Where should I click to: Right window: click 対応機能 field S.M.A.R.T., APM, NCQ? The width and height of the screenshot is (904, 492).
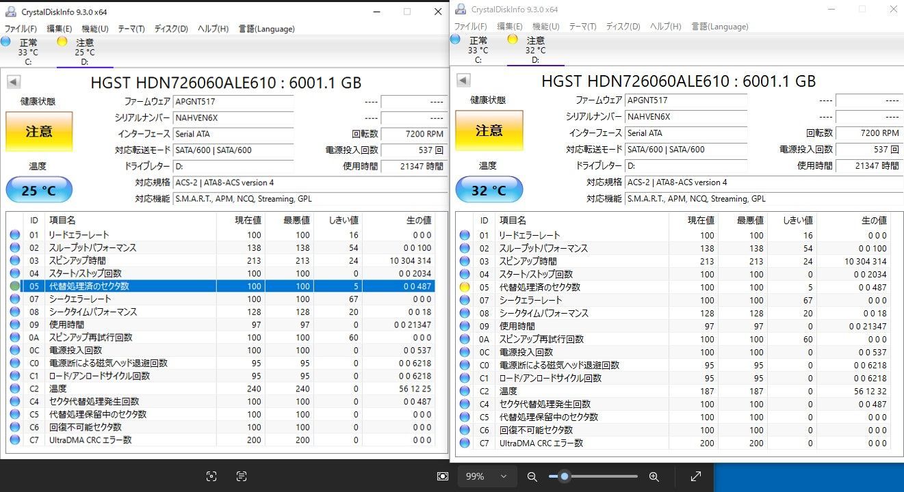(763, 199)
